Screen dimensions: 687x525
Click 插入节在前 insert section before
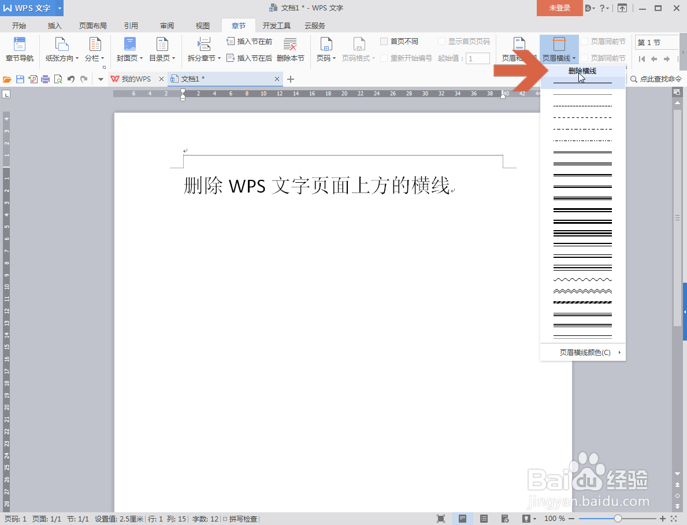(249, 41)
